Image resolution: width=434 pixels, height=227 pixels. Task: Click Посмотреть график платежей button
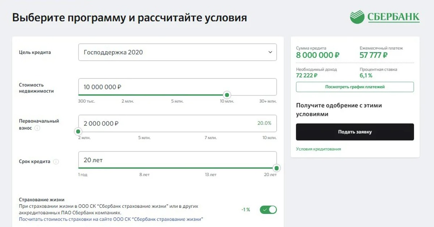355,87
